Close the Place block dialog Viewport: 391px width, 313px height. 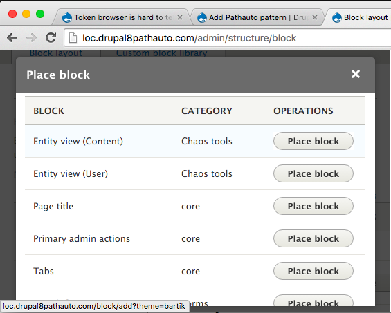tap(355, 74)
